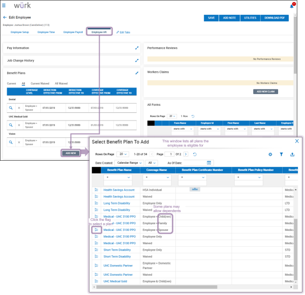Select flag for UHC Domestic Partner Waived row
Screen dimensions: 305x295
[96, 275]
